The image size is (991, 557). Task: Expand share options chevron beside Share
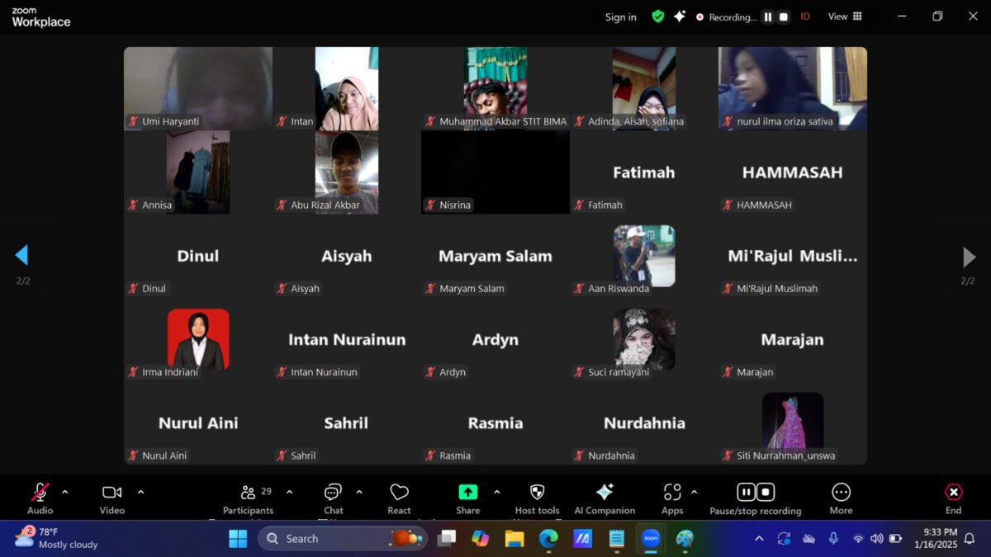pos(496,492)
